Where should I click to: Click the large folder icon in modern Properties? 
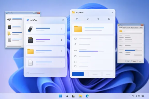[x=78, y=29]
